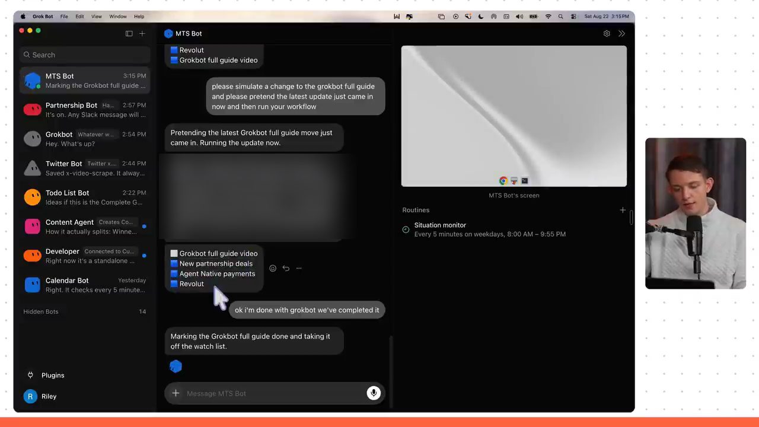This screenshot has height=427, width=759.
Task: Open the MTS Bot conversation
Action: 85,81
